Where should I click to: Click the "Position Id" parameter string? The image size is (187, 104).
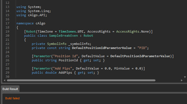pos(65,56)
